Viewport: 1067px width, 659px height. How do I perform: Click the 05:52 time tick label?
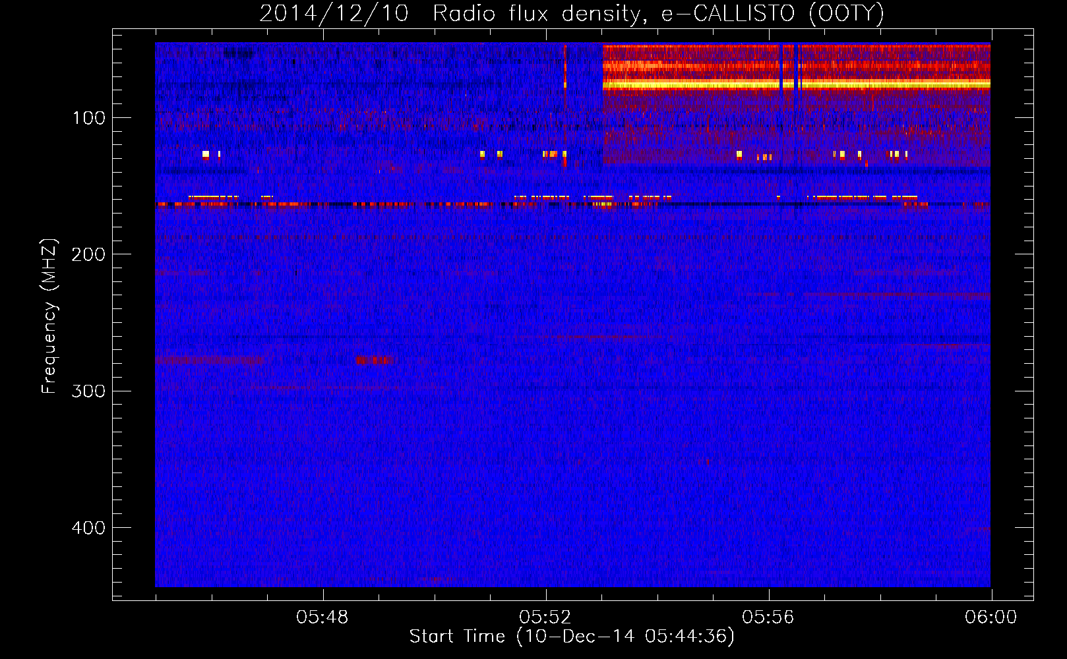point(545,617)
